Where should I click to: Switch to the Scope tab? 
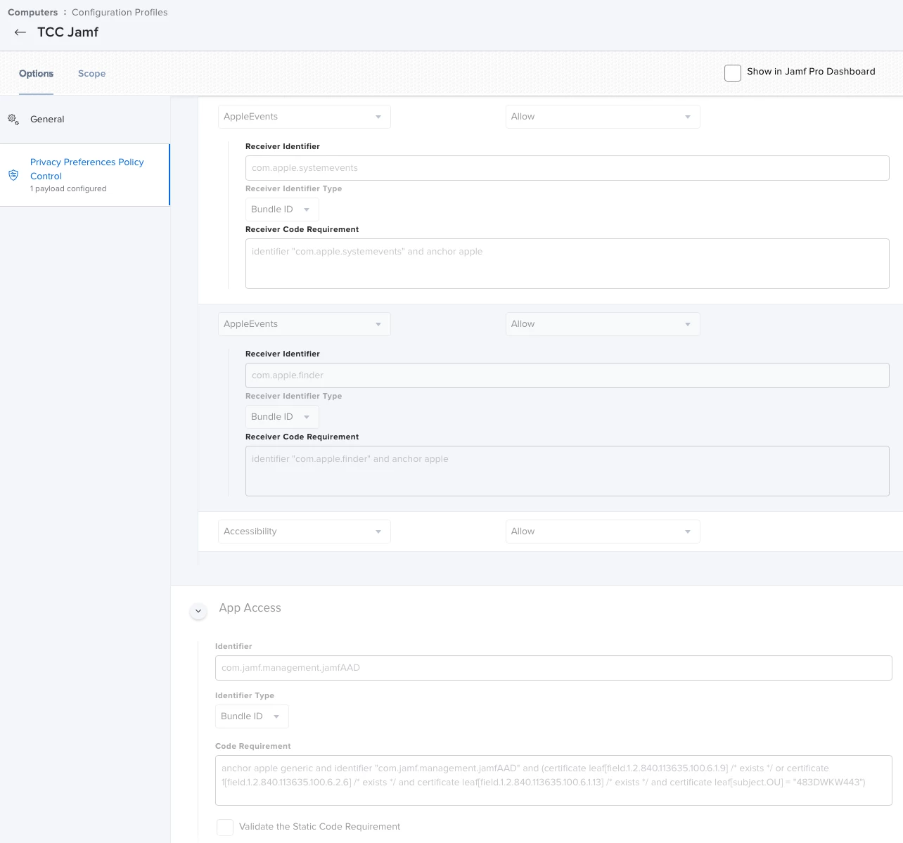tap(91, 74)
